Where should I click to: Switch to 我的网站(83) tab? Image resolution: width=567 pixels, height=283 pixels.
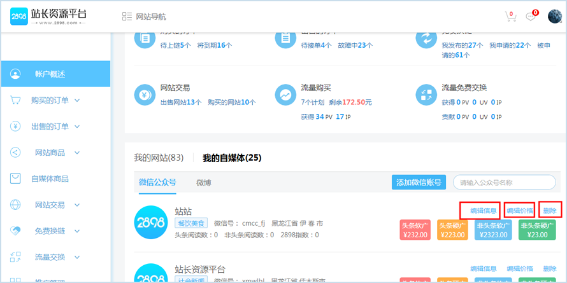(x=159, y=158)
